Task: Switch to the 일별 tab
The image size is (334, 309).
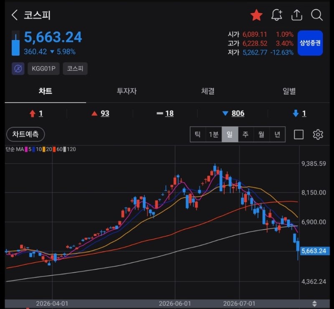Action: 289,91
